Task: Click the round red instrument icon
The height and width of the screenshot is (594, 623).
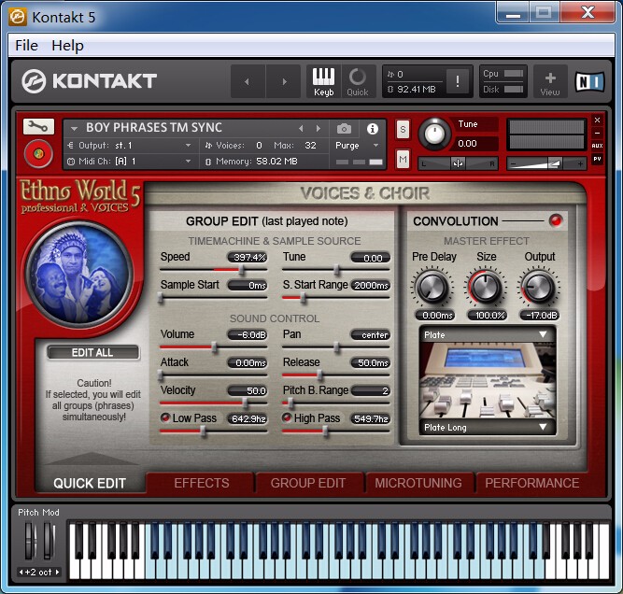Action: 38,154
